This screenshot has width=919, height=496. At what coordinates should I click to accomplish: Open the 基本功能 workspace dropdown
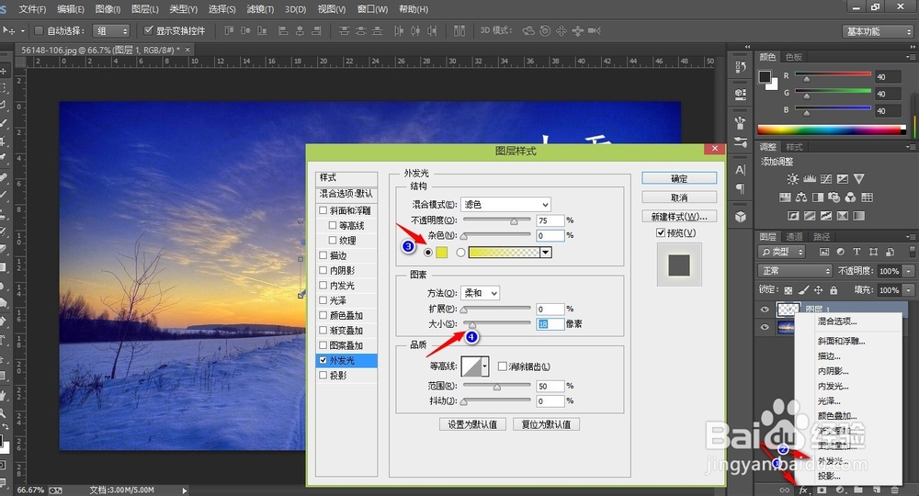point(878,31)
